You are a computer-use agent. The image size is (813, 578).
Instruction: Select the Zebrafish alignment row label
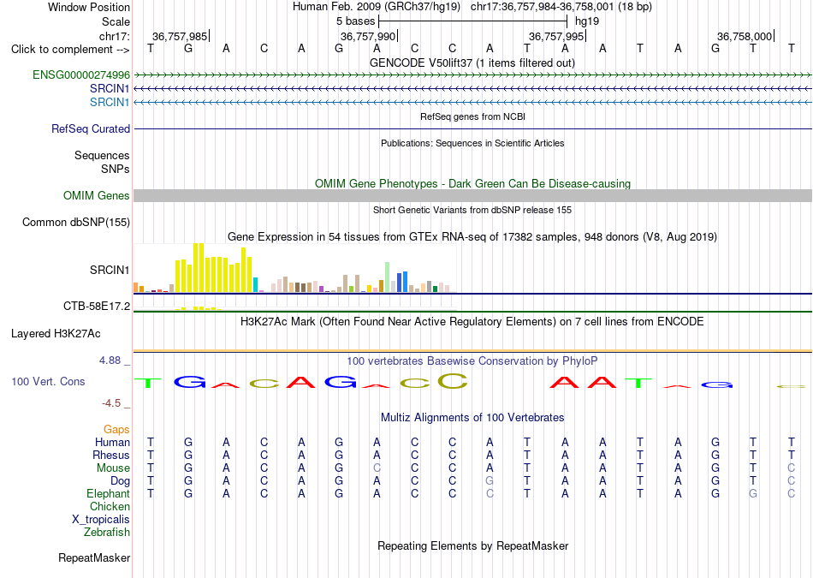tap(107, 532)
